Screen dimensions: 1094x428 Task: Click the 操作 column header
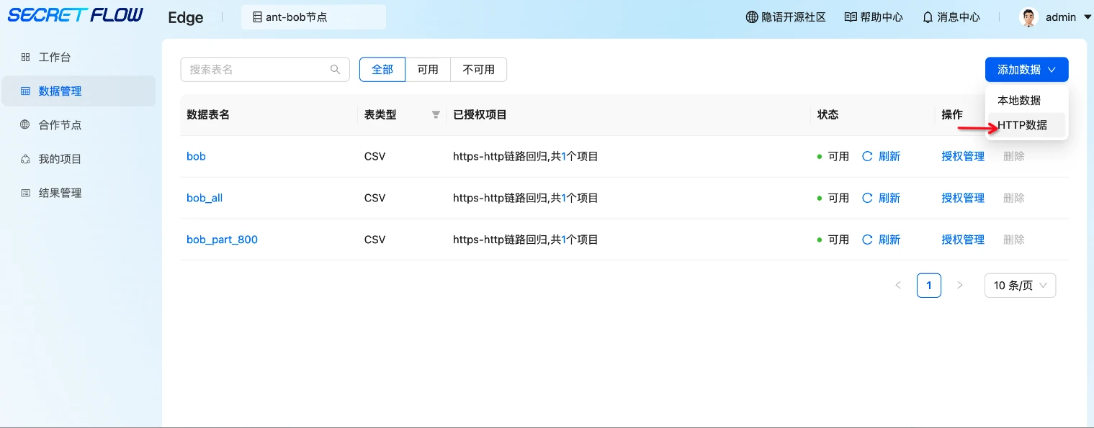[952, 114]
